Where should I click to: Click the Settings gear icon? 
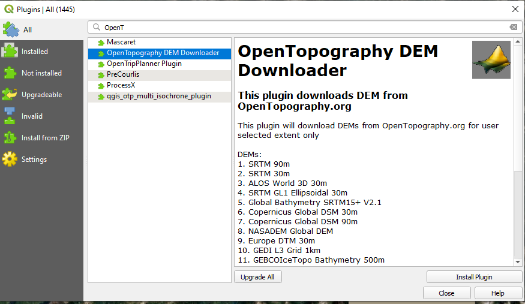coord(10,159)
